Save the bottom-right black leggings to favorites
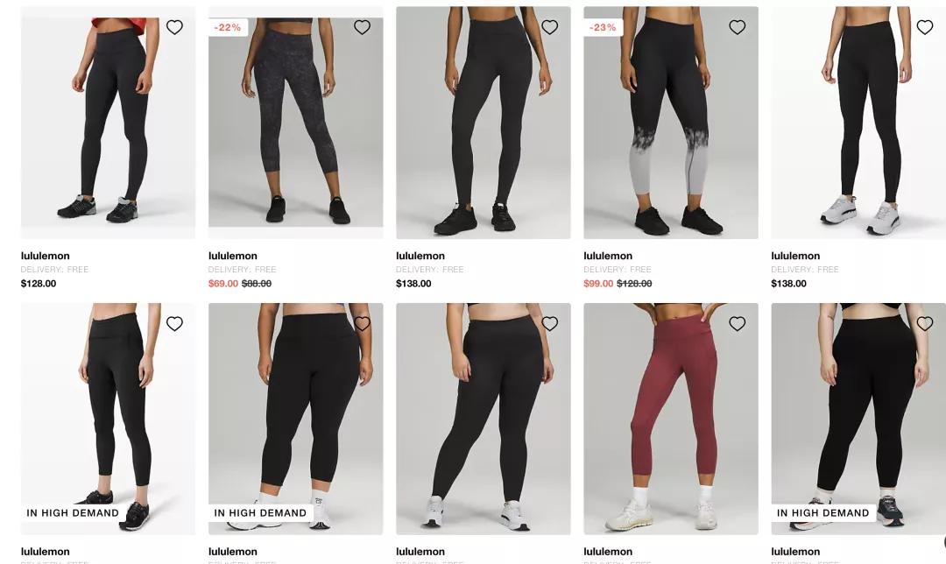This screenshot has height=564, width=946. [x=925, y=324]
